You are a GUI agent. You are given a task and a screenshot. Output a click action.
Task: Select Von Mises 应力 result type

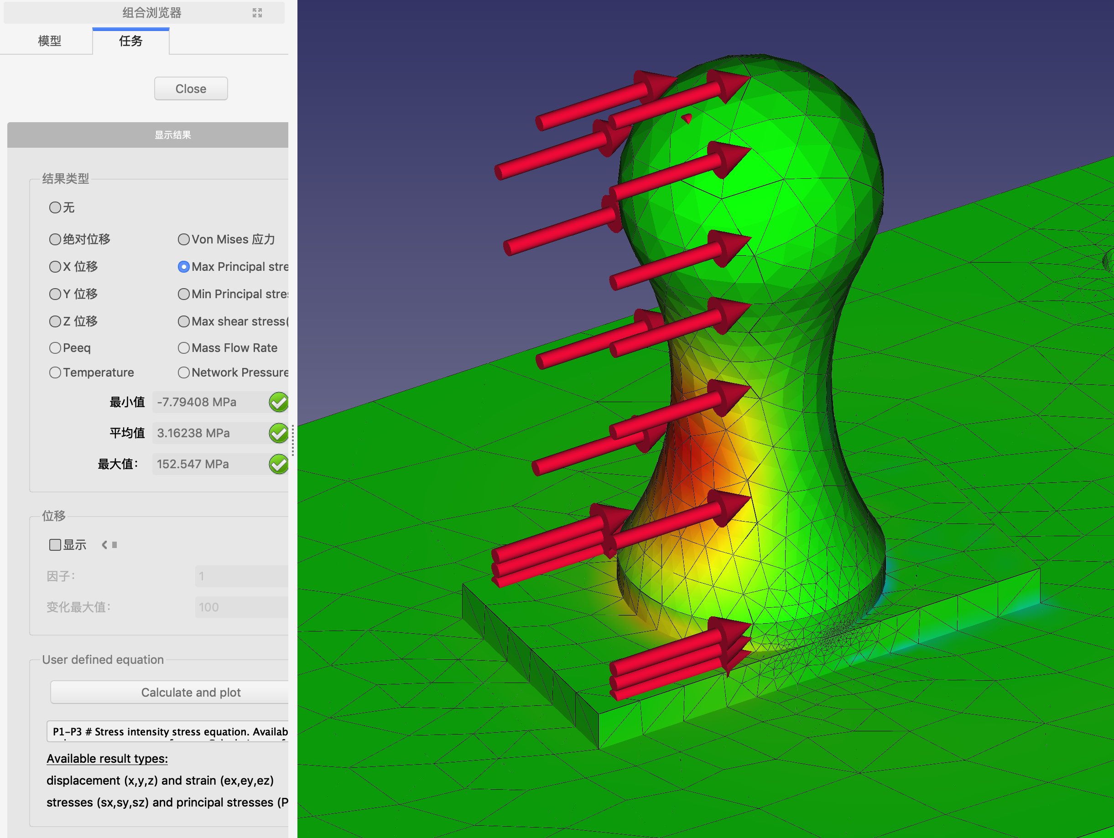pos(184,239)
